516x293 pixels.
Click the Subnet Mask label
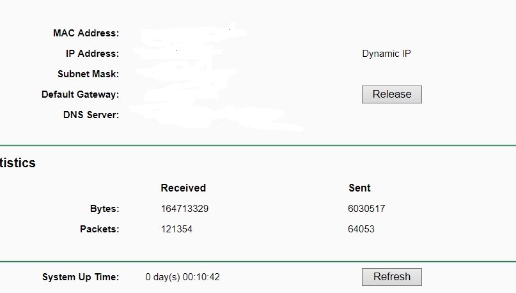(88, 74)
